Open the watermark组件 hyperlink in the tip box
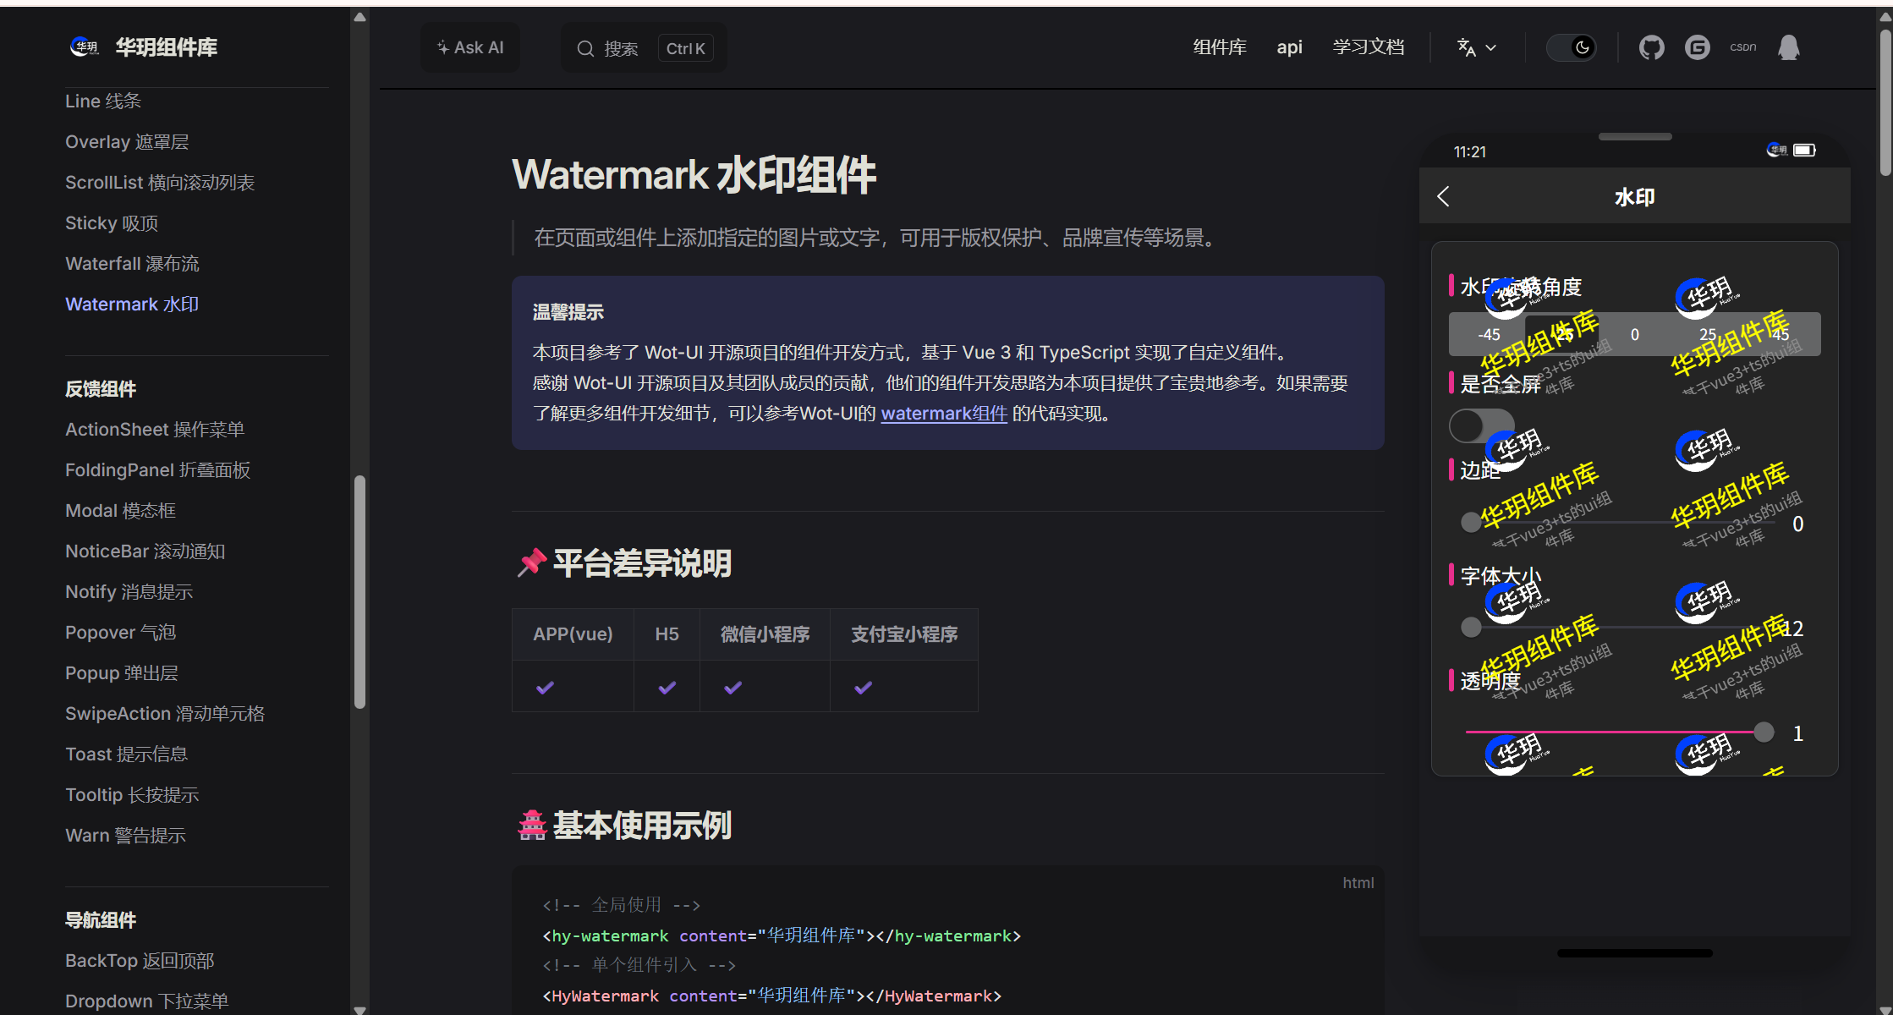1893x1015 pixels. point(944,414)
